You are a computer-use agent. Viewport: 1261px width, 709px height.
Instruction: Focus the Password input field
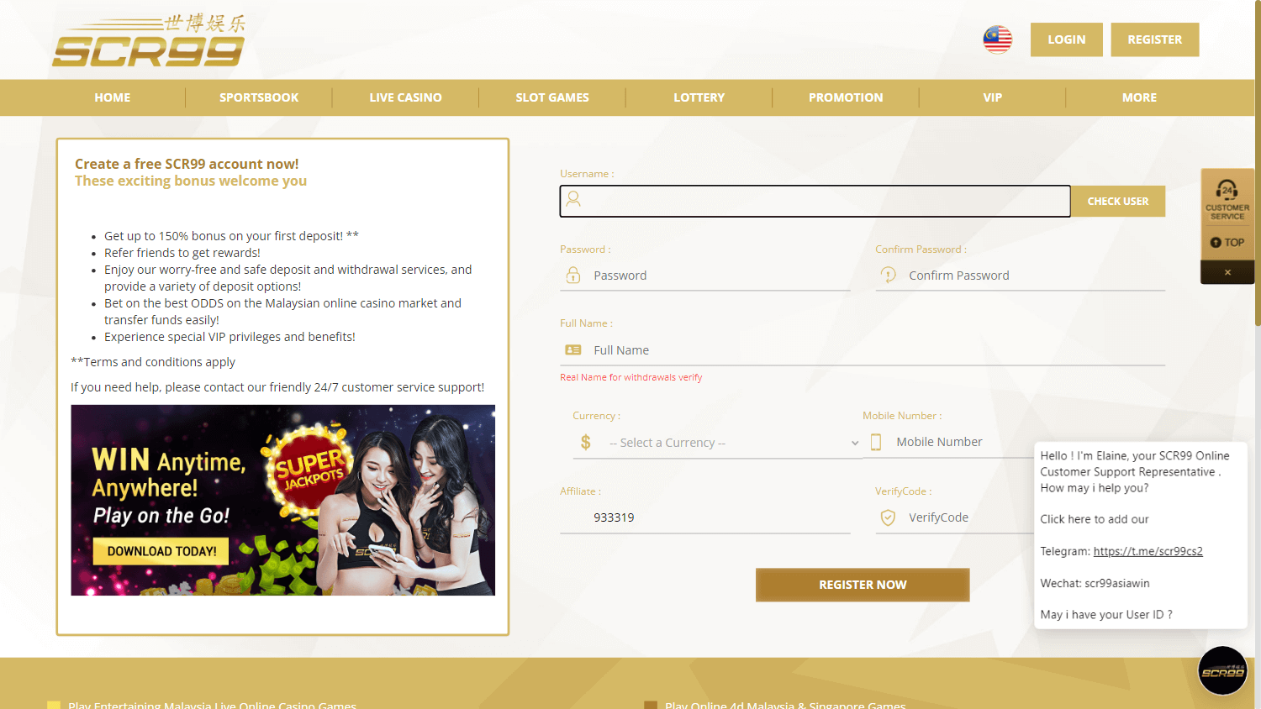click(705, 276)
